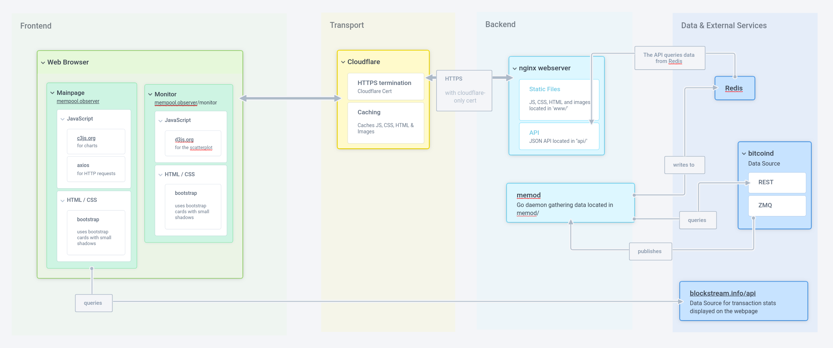
Task: Select the HTTPS termination box
Action: pyautogui.click(x=385, y=86)
